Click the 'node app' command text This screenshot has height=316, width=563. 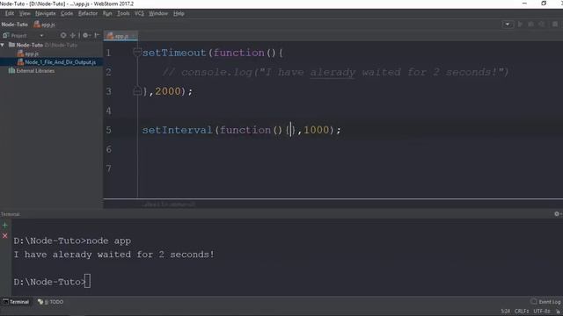point(108,241)
